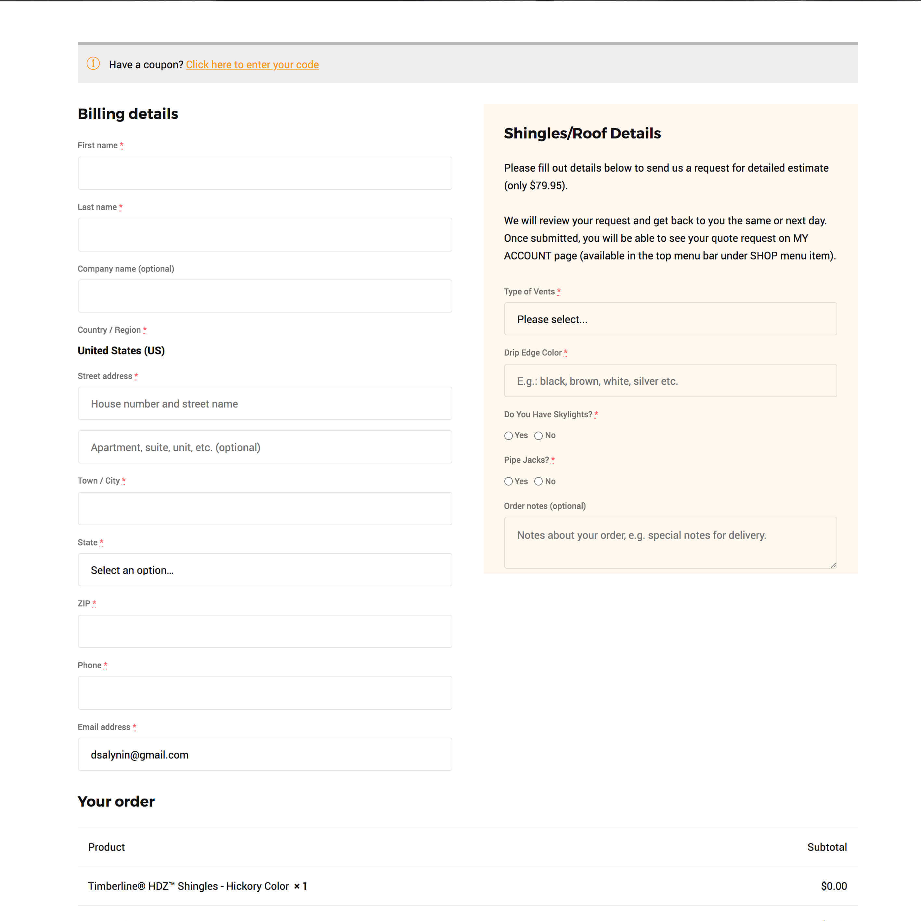Choose No for Pipe Jacks
921x921 pixels.
coord(539,482)
